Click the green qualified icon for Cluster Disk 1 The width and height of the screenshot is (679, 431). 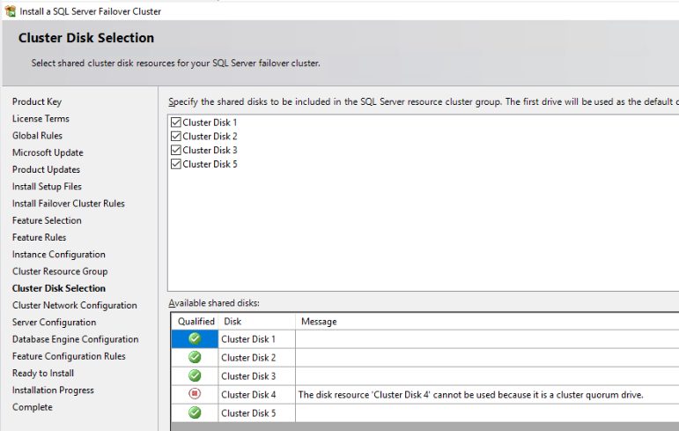coord(195,338)
